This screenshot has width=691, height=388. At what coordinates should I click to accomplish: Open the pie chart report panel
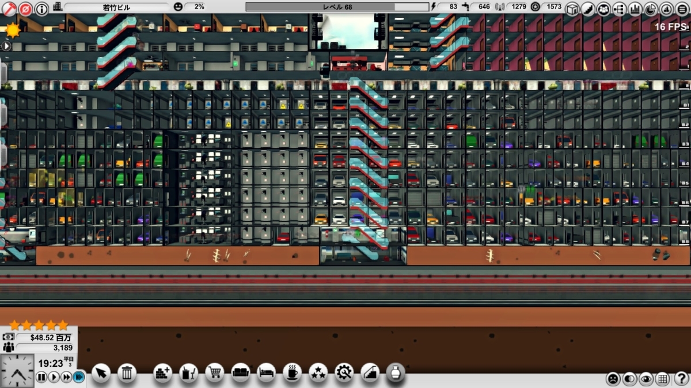point(651,9)
